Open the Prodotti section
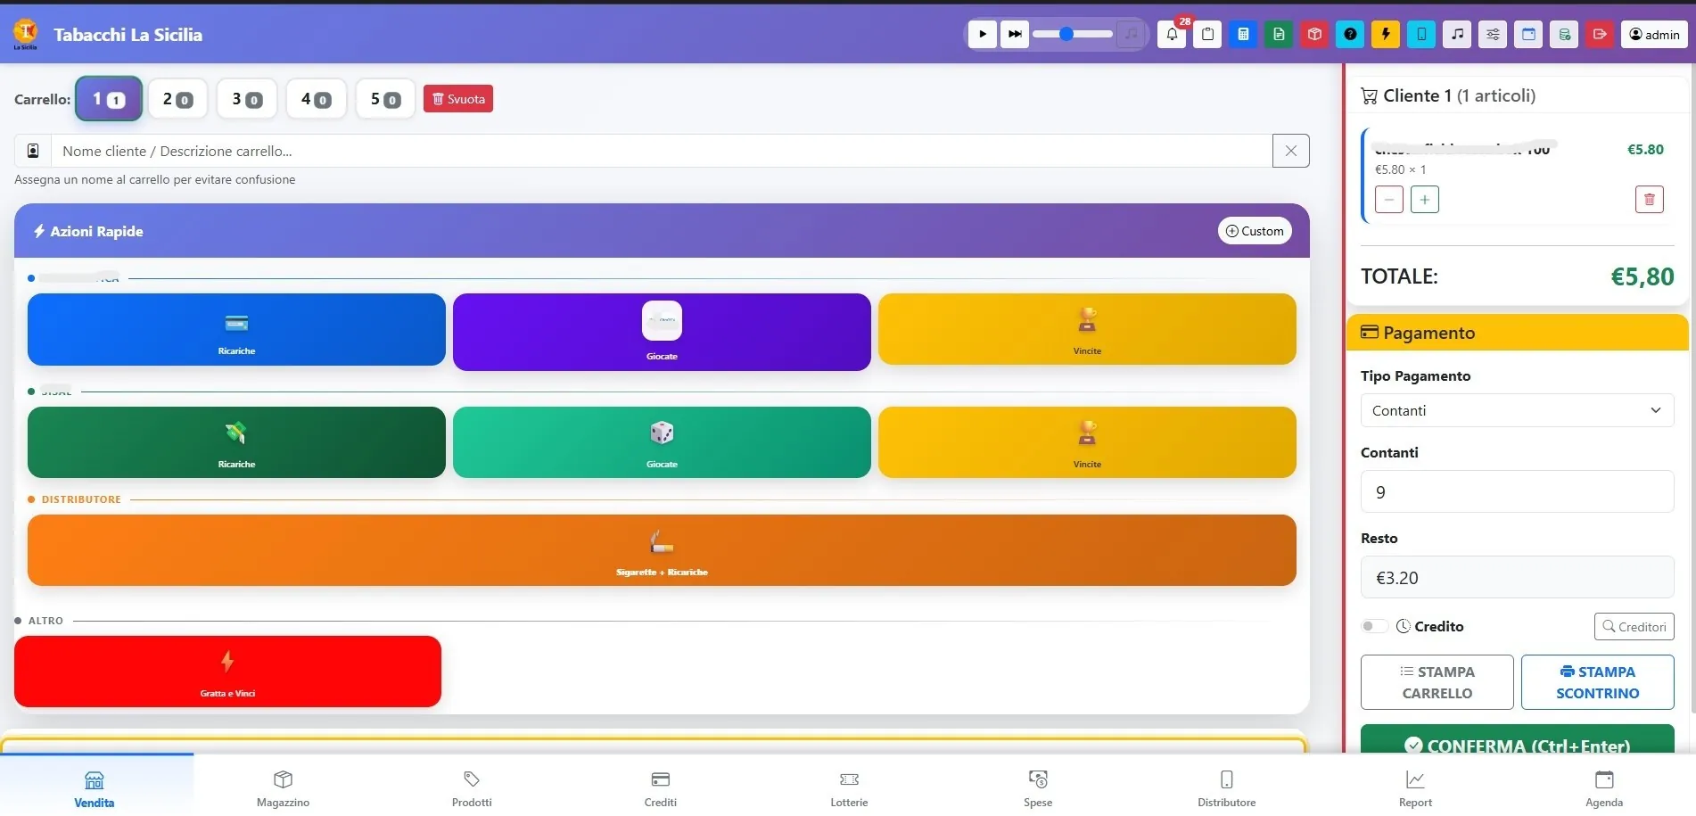The image size is (1696, 816). 472,788
